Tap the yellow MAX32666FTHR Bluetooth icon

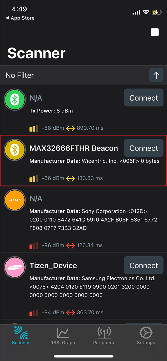point(15,150)
